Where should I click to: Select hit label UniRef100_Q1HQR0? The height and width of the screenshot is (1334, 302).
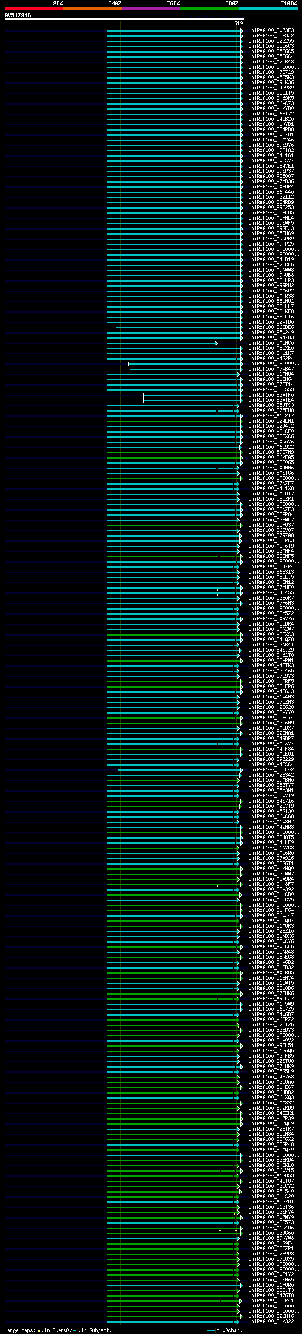coord(271,1285)
